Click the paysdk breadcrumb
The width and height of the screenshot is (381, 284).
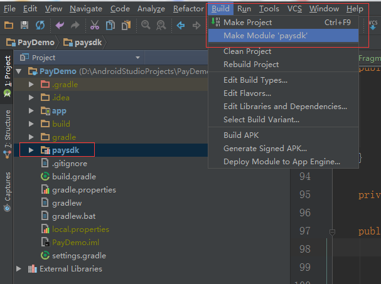coord(82,43)
